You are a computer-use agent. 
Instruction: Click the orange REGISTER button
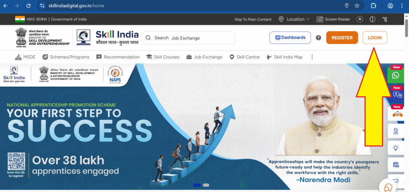coord(342,38)
